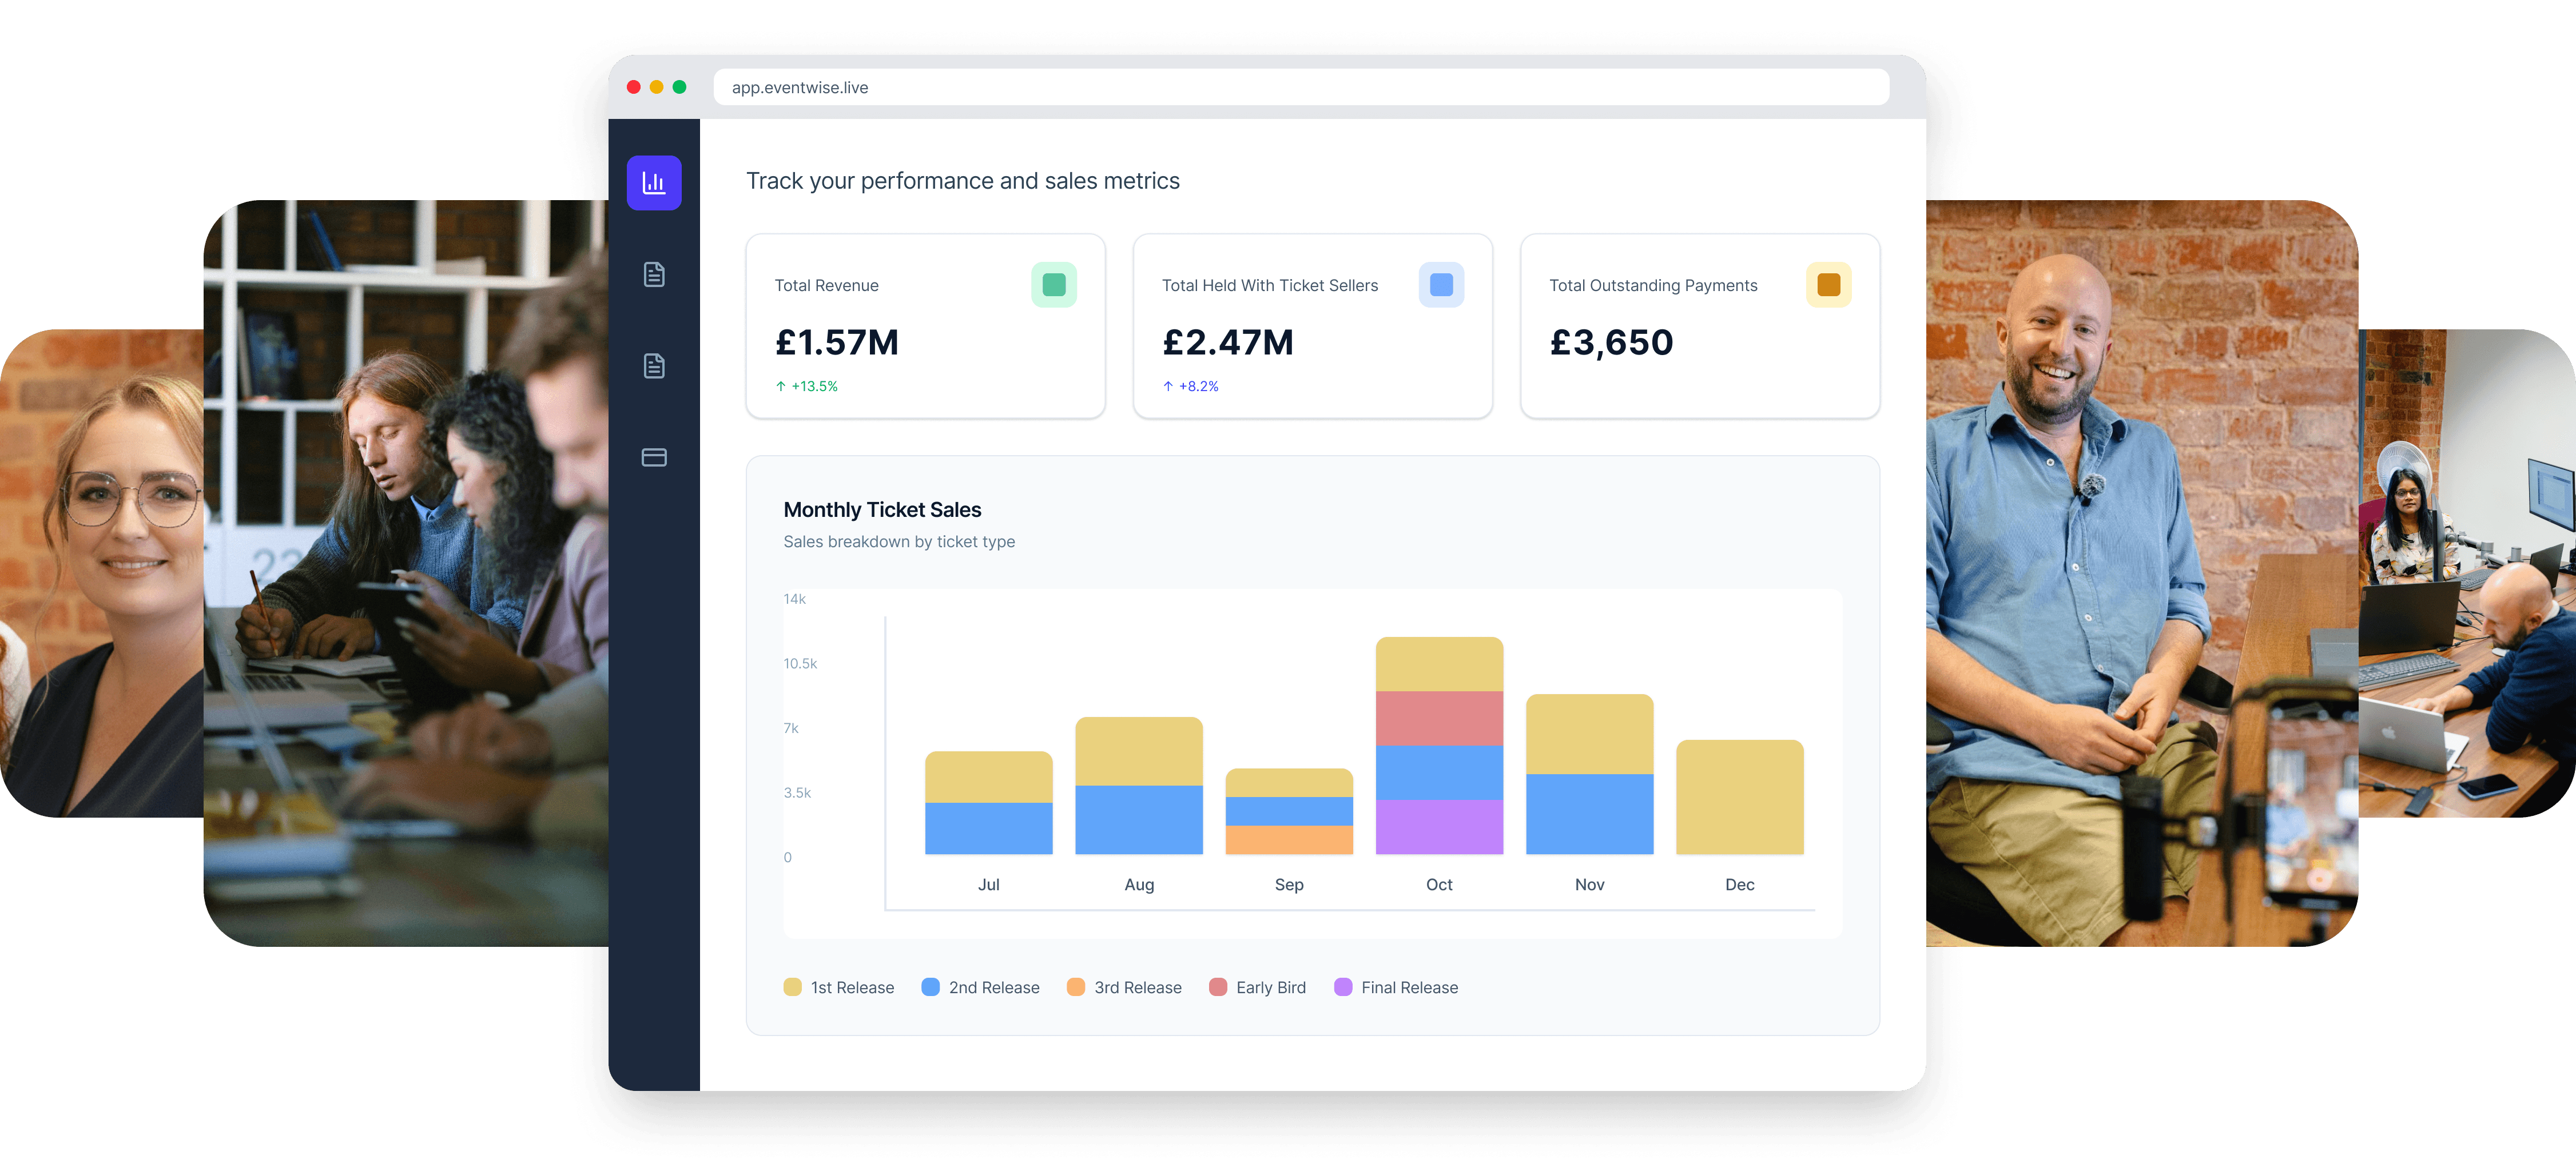Click the Dec bar in chart
Screen dimensions: 2576x1163
tap(1739, 797)
